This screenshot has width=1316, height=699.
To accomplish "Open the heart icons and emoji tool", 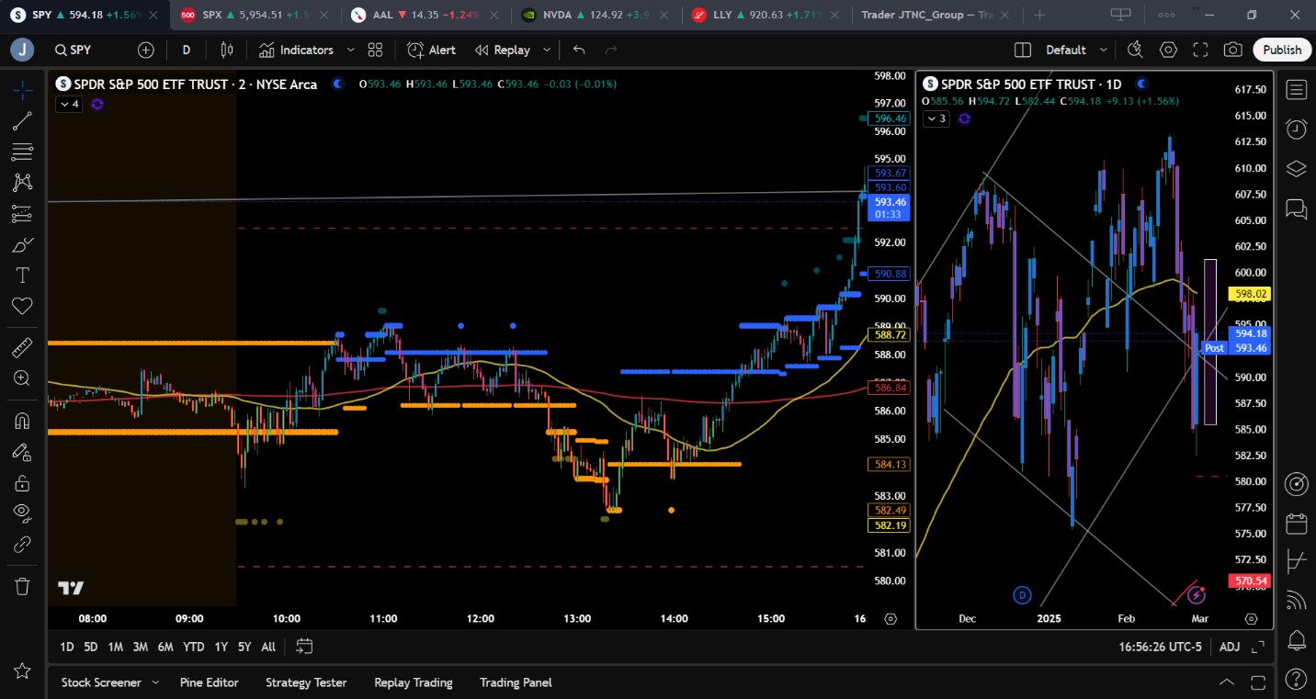I will pos(22,307).
